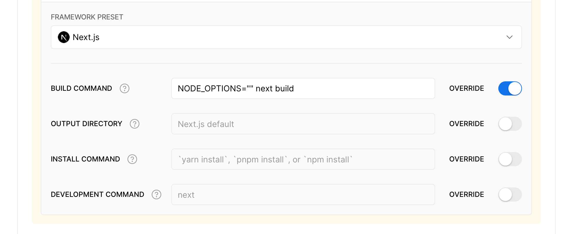Enable the Development Command override toggle
Image resolution: width=581 pixels, height=234 pixels.
510,195
